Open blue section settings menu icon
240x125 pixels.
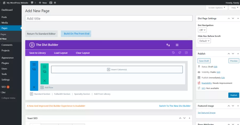coord(34,64)
